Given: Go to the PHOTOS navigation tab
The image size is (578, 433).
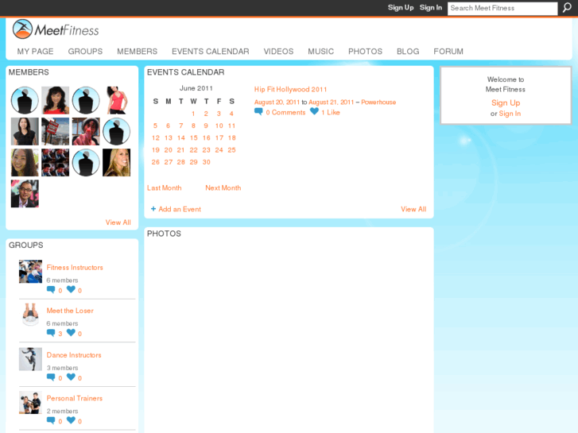Looking at the screenshot, I should point(365,52).
